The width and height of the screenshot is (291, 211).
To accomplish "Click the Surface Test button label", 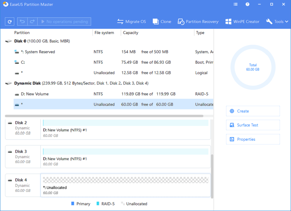I will [x=248, y=125].
